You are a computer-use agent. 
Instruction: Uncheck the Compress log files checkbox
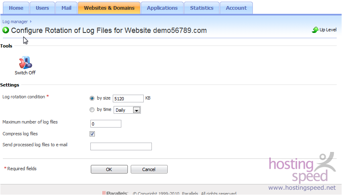(x=92, y=134)
